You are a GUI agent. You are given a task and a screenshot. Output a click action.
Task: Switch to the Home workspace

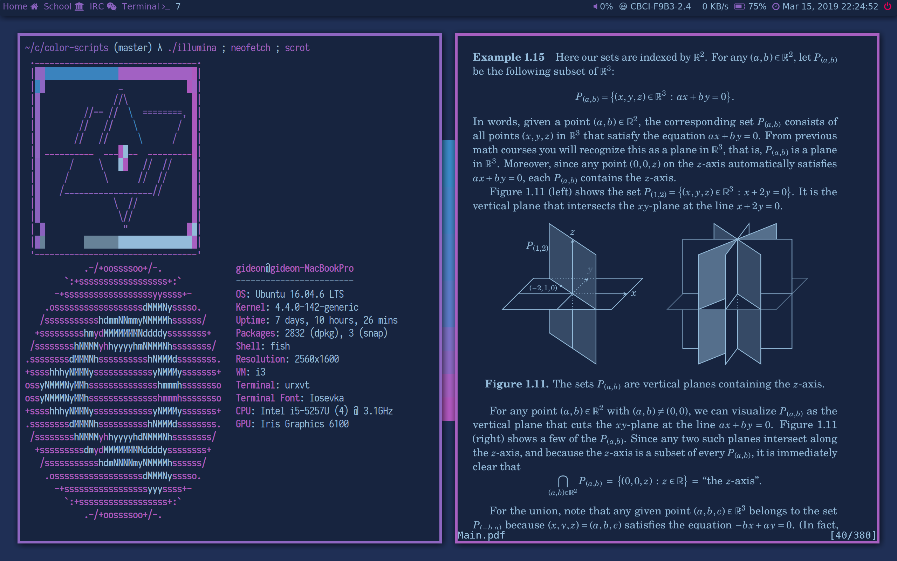click(15, 6)
